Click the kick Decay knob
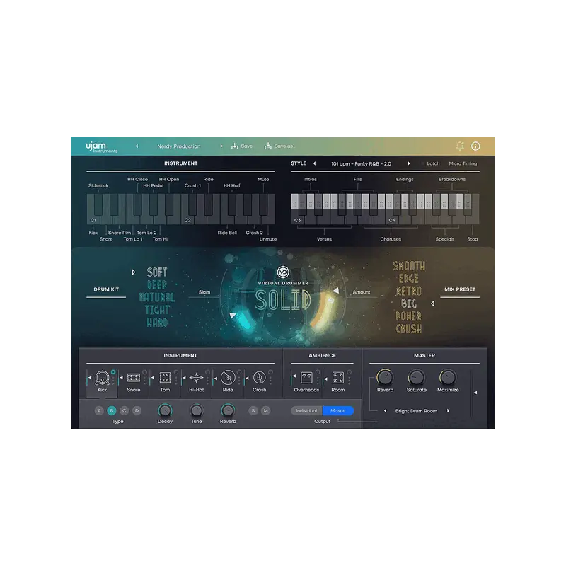Screen dimensions: 566x566 point(165,410)
